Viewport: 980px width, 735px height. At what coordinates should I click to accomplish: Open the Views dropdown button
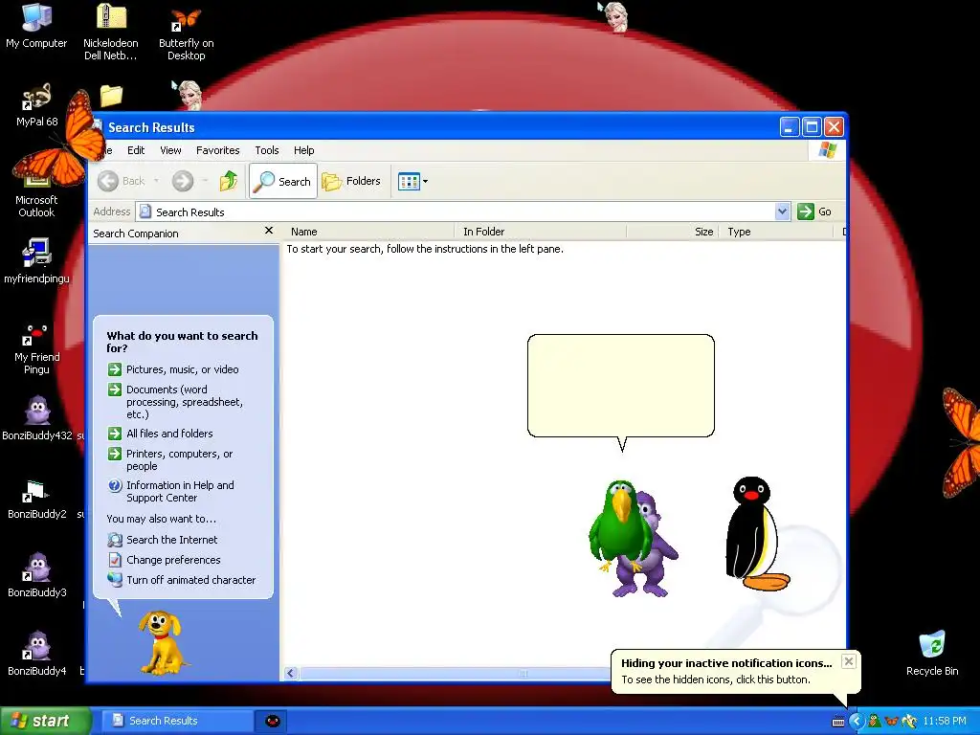point(412,181)
